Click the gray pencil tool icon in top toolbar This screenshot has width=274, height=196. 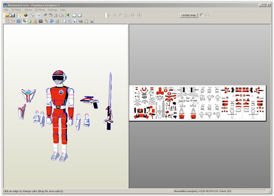(x=45, y=15)
